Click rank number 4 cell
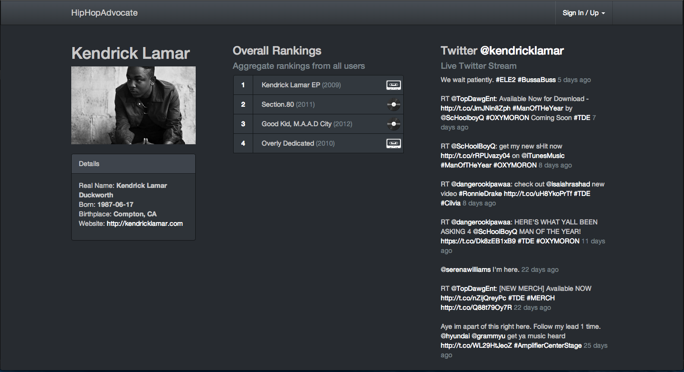 [243, 143]
